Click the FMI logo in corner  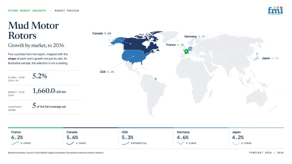[275, 11]
